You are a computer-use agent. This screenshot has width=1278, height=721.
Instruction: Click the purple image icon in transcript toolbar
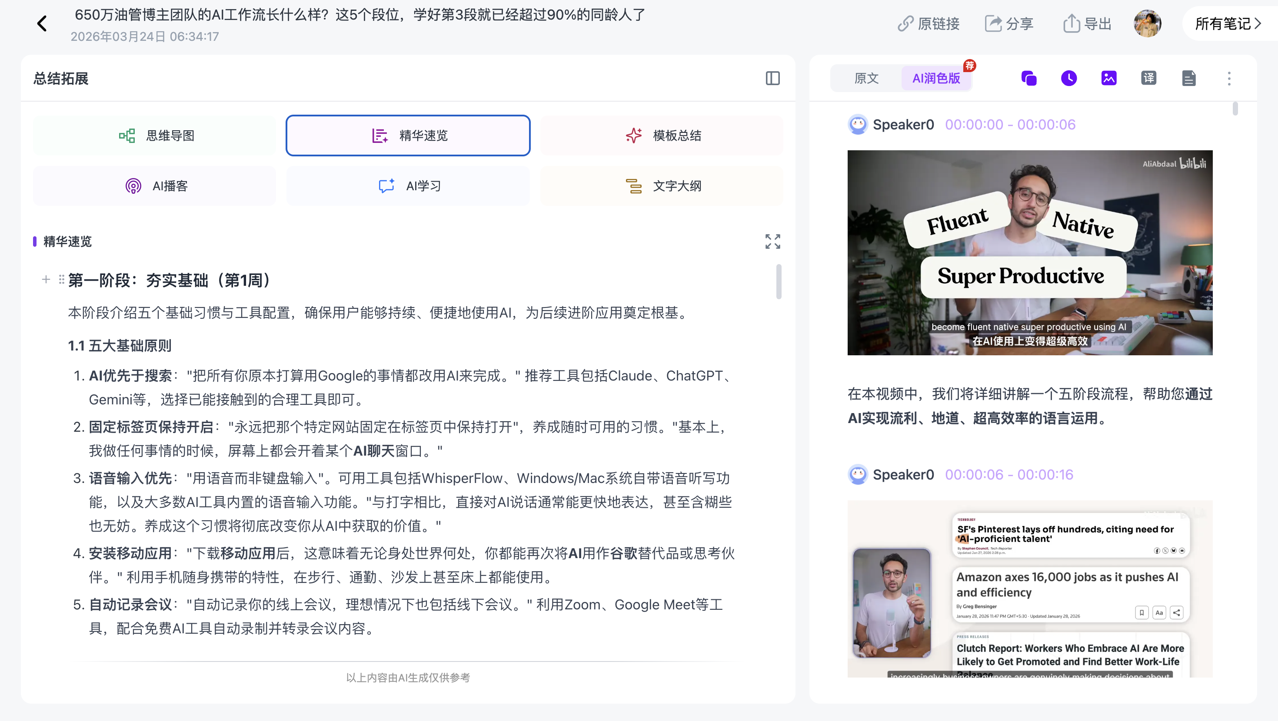(1109, 78)
